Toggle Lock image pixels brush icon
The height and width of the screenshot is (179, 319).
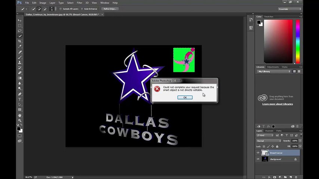(x=269, y=146)
